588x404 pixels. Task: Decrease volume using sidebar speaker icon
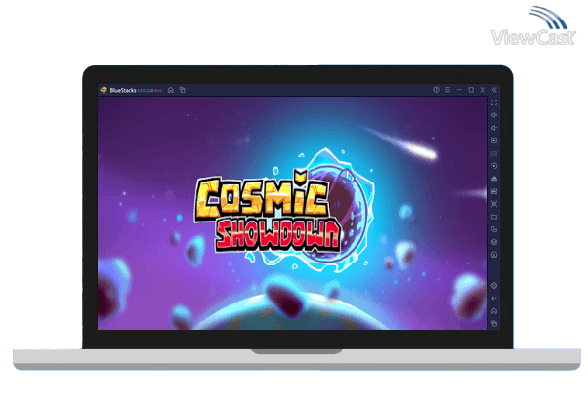494,128
